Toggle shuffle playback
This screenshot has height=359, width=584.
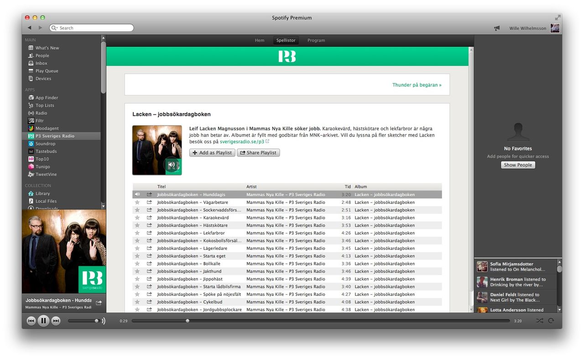point(540,321)
